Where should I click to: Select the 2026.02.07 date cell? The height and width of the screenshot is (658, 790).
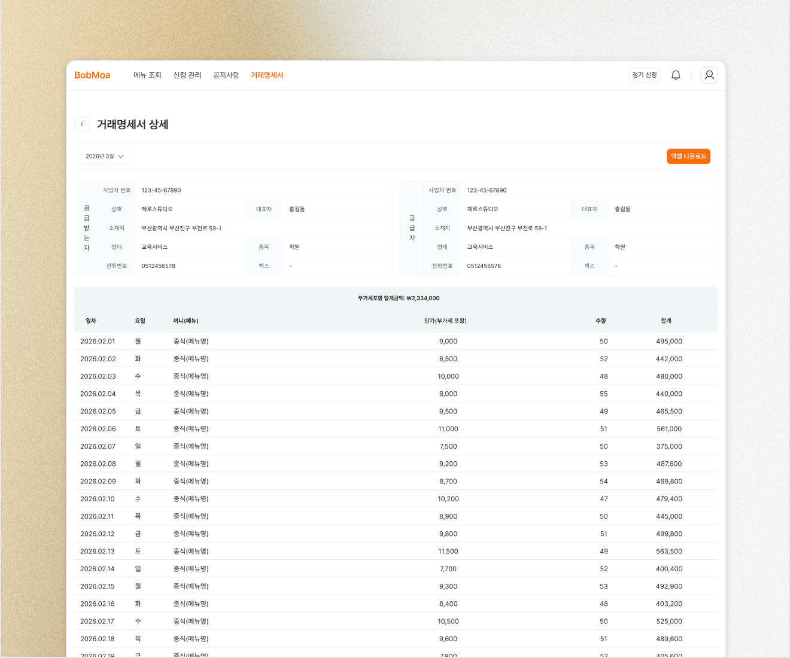pos(98,446)
